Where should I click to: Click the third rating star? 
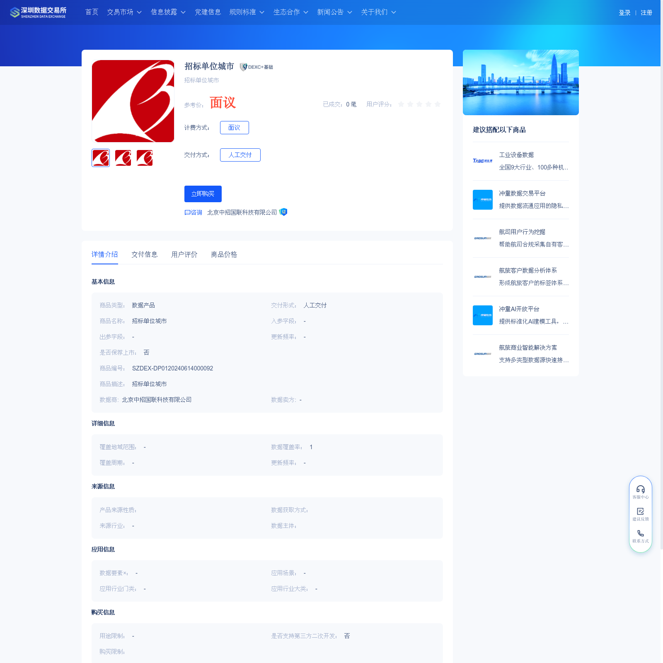click(x=419, y=104)
